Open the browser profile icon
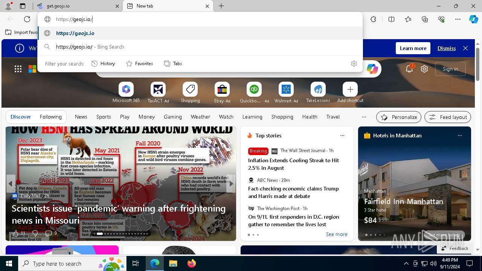Viewport: 482px width, 271px height. point(8,6)
